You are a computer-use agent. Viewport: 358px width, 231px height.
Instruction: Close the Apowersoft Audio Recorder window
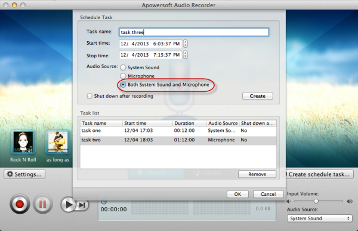point(6,5)
